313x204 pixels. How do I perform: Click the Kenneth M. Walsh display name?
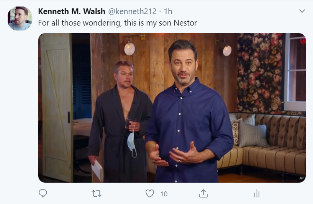[72, 11]
